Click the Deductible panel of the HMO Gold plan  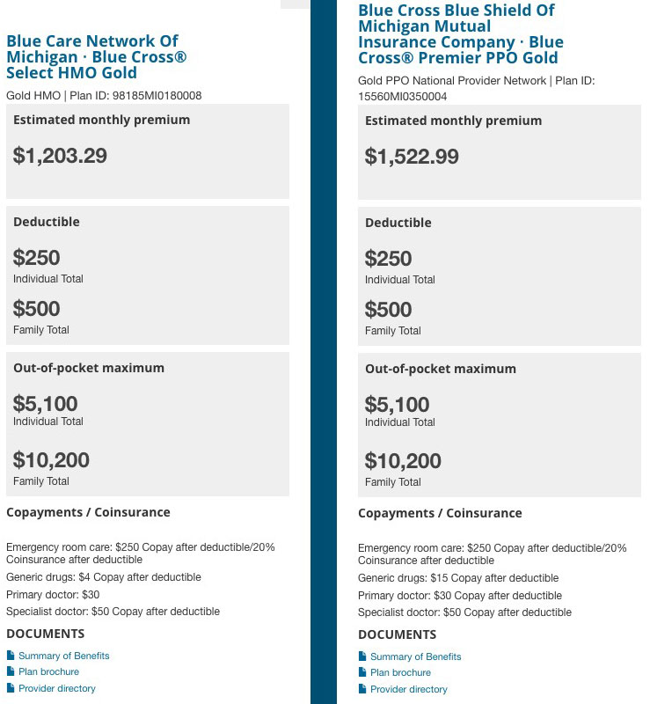click(148, 275)
